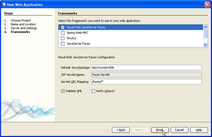Click the NetBeans cube icon in title bar
This screenshot has width=212, height=137.
tap(4, 4)
